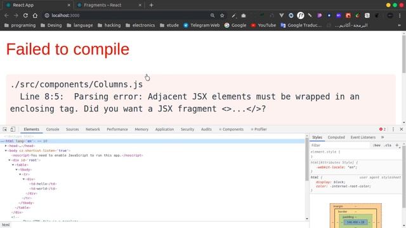This screenshot has width=406, height=228.
Task: Switch to the Fragments – React browser tab
Action: coord(109,5)
